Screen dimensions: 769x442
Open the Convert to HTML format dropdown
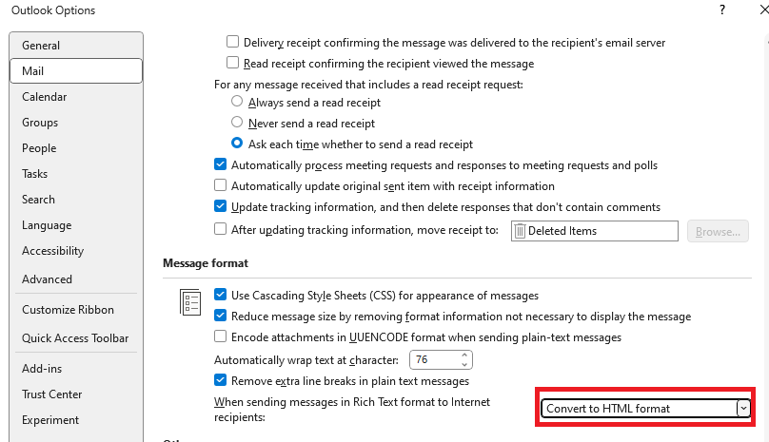[x=743, y=408]
